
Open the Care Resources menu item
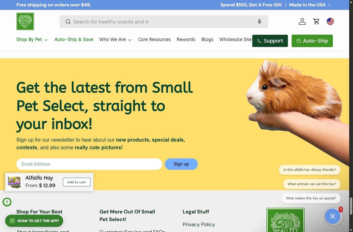click(x=154, y=39)
